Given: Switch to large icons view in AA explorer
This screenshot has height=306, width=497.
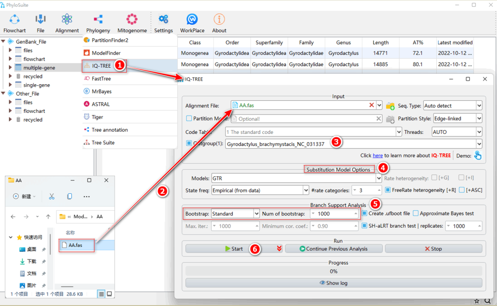Looking at the screenshot, I should [110, 294].
